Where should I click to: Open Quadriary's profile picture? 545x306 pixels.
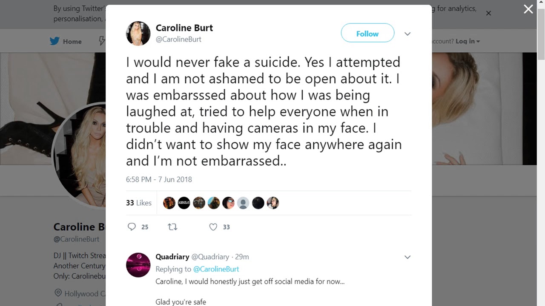pos(138,265)
